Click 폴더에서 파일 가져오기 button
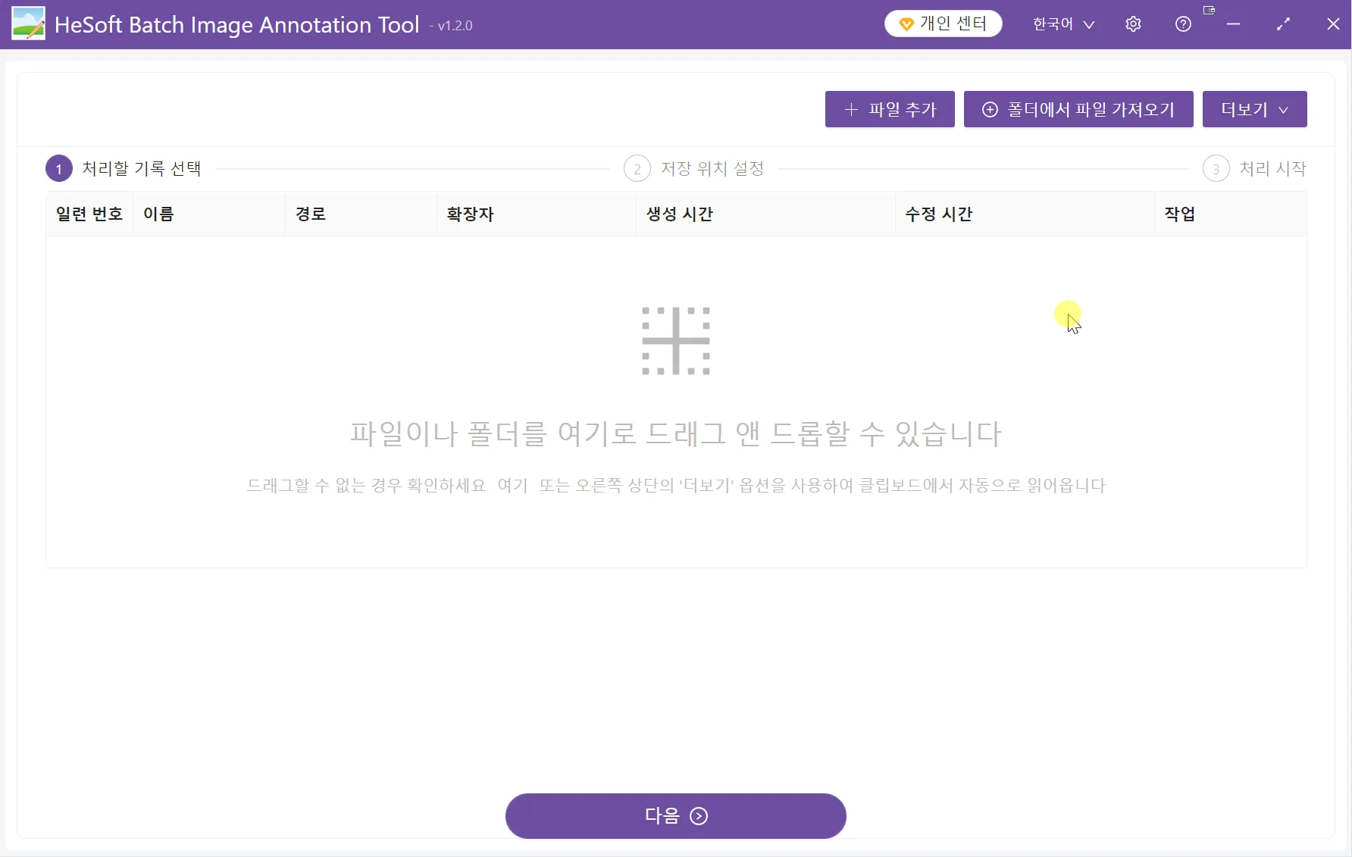This screenshot has width=1352, height=857. click(1078, 110)
